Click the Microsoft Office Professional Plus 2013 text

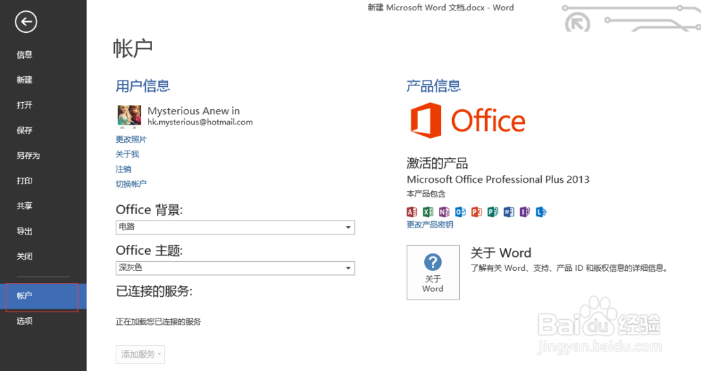(498, 179)
